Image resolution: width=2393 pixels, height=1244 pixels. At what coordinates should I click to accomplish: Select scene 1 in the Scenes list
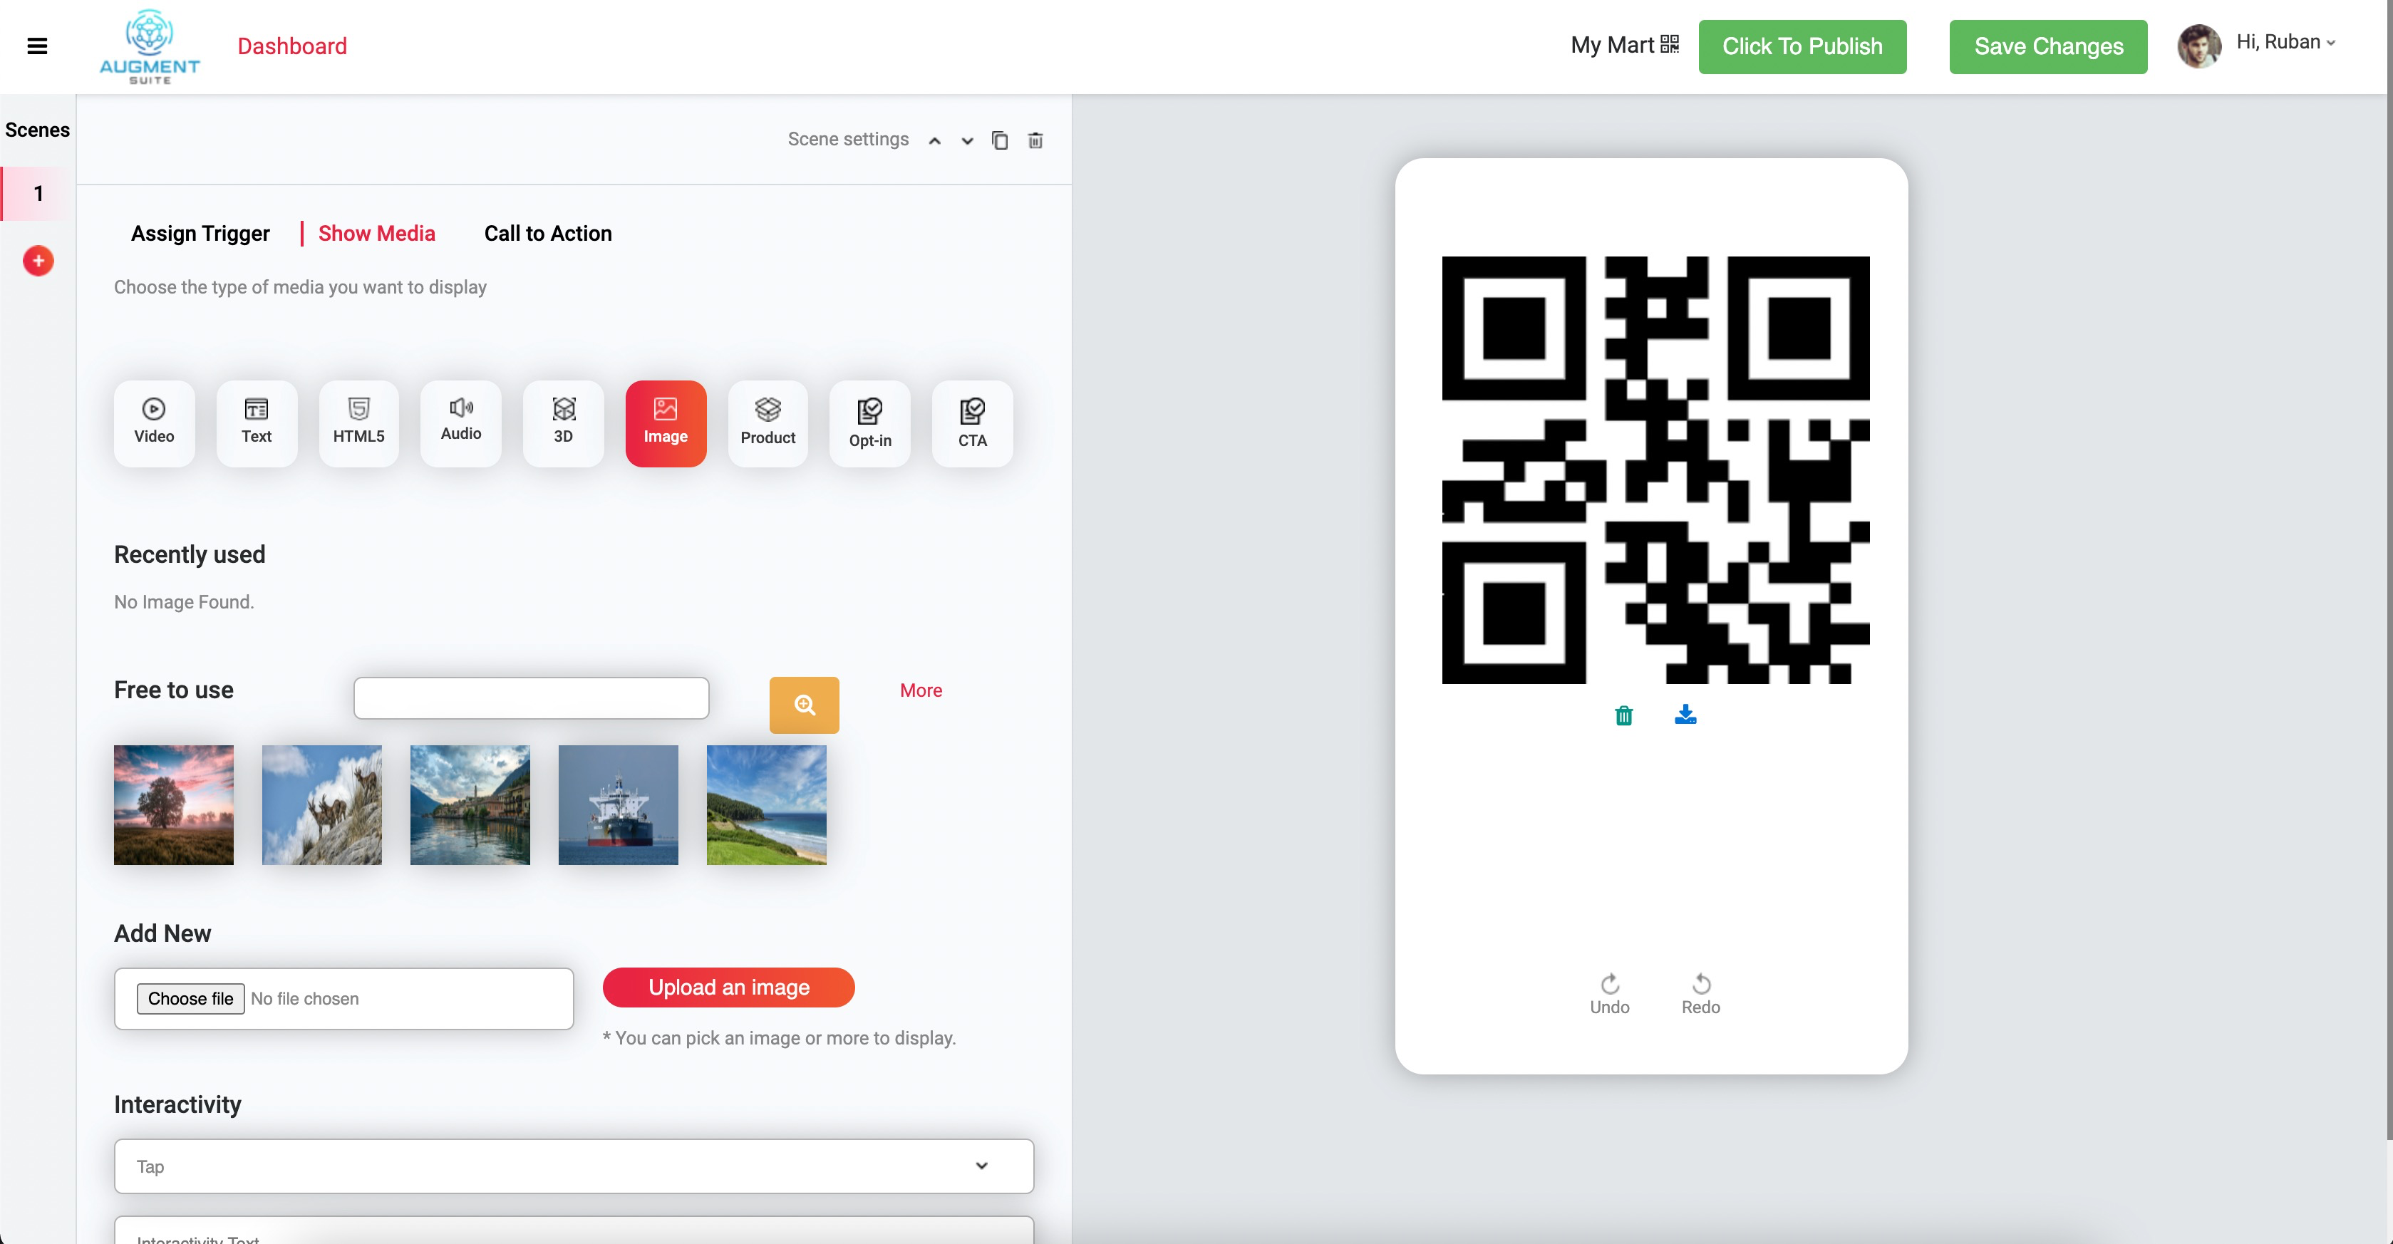click(38, 193)
